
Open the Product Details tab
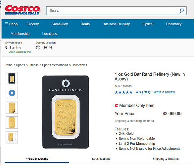(x=37, y=159)
